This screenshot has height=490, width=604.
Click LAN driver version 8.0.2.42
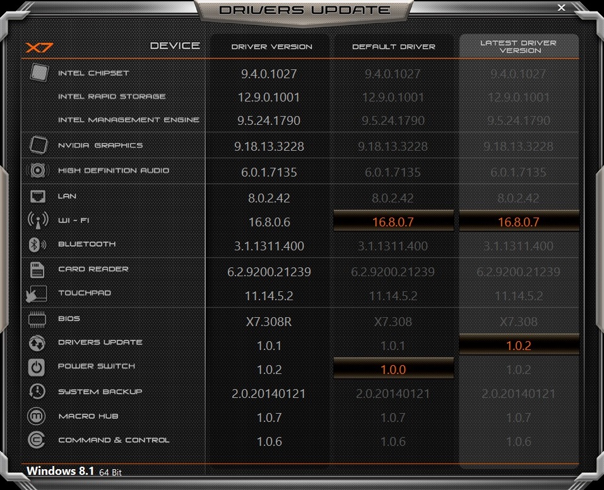pyautogui.click(x=269, y=198)
